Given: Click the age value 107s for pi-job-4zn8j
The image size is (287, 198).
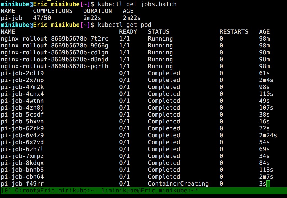Looking at the screenshot, I should 266,108.
